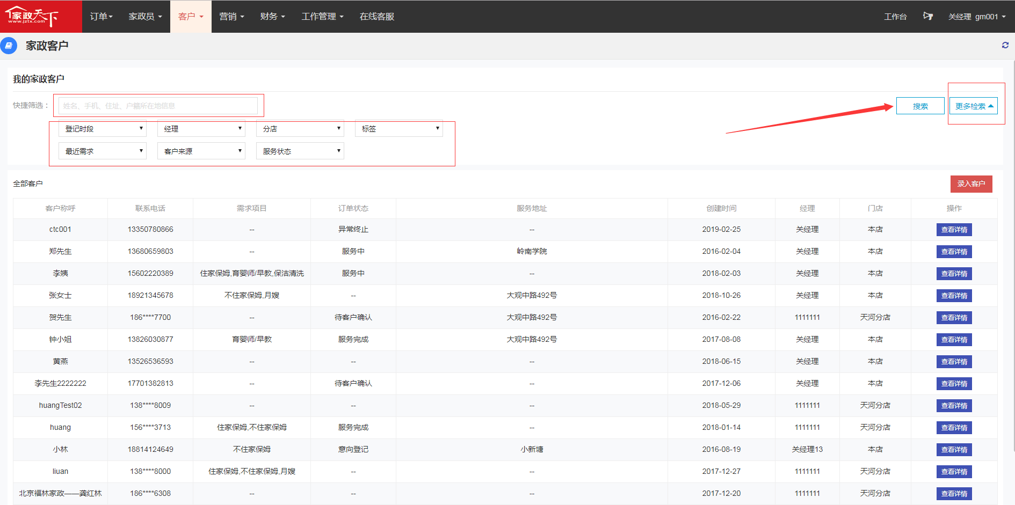Click the 订单状态 column header
This screenshot has height=505, width=1015.
coord(353,208)
